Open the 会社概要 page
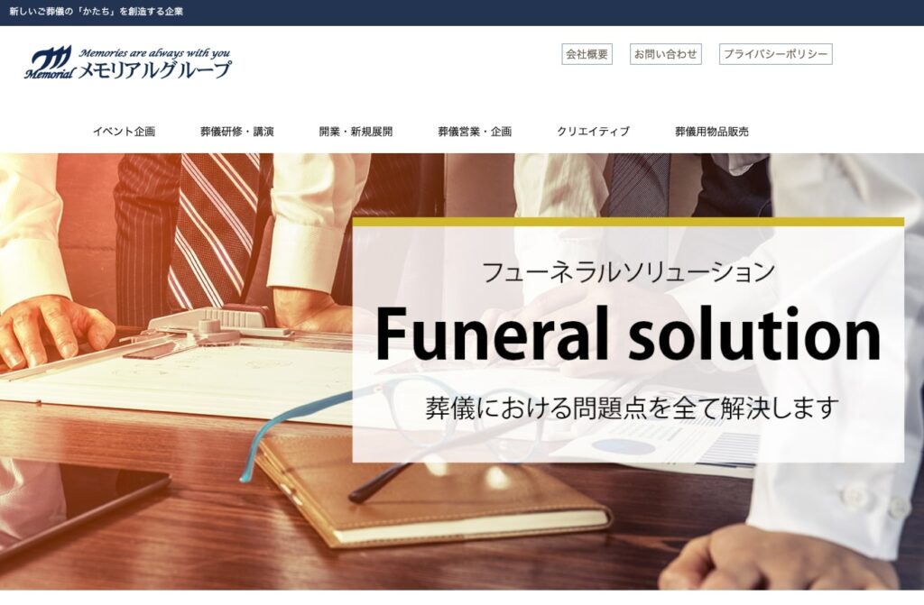924x605 pixels. coord(587,54)
